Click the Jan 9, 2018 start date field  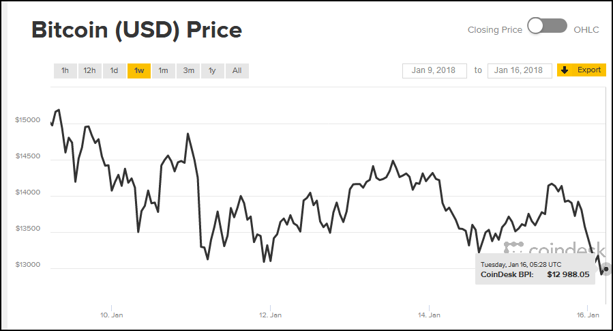click(434, 70)
